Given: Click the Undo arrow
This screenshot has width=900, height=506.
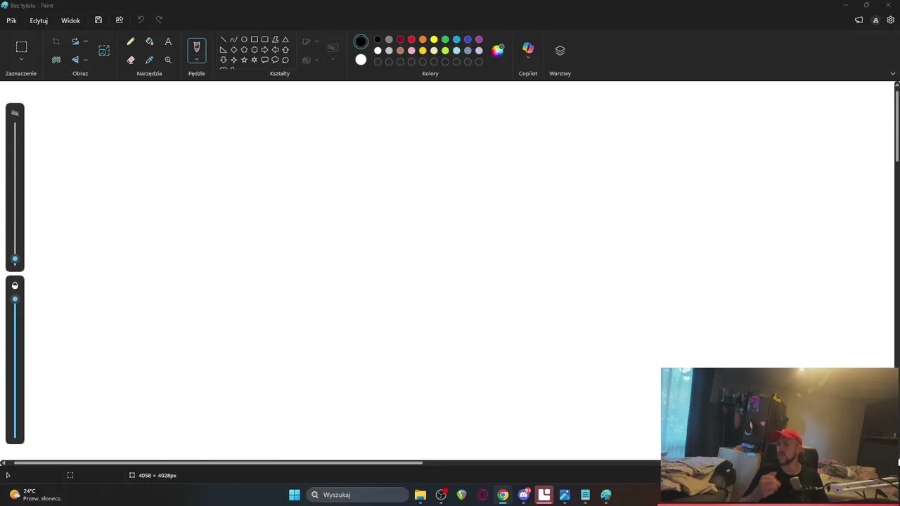Looking at the screenshot, I should 141,20.
